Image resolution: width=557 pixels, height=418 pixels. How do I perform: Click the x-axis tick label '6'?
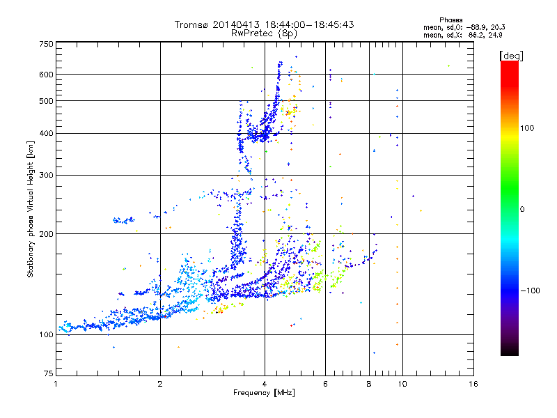pyautogui.click(x=325, y=384)
